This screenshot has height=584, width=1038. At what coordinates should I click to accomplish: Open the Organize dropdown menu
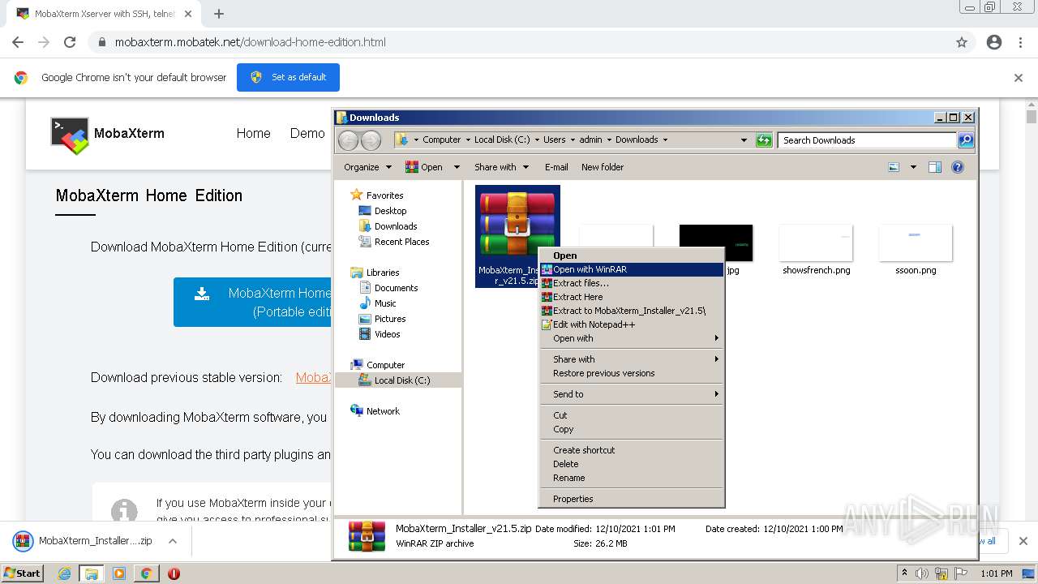pyautogui.click(x=367, y=167)
